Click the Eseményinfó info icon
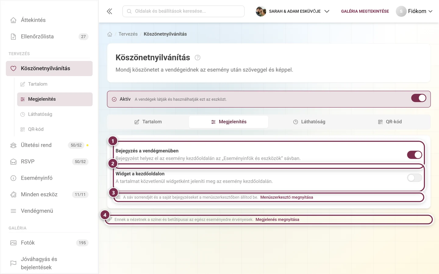 [13, 178]
